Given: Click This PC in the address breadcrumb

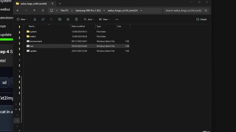Looking at the screenshot, I should [x=64, y=10].
